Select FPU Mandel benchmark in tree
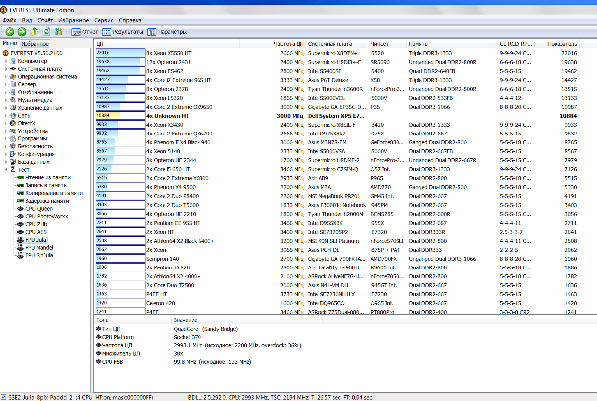The width and height of the screenshot is (597, 401). click(x=39, y=248)
